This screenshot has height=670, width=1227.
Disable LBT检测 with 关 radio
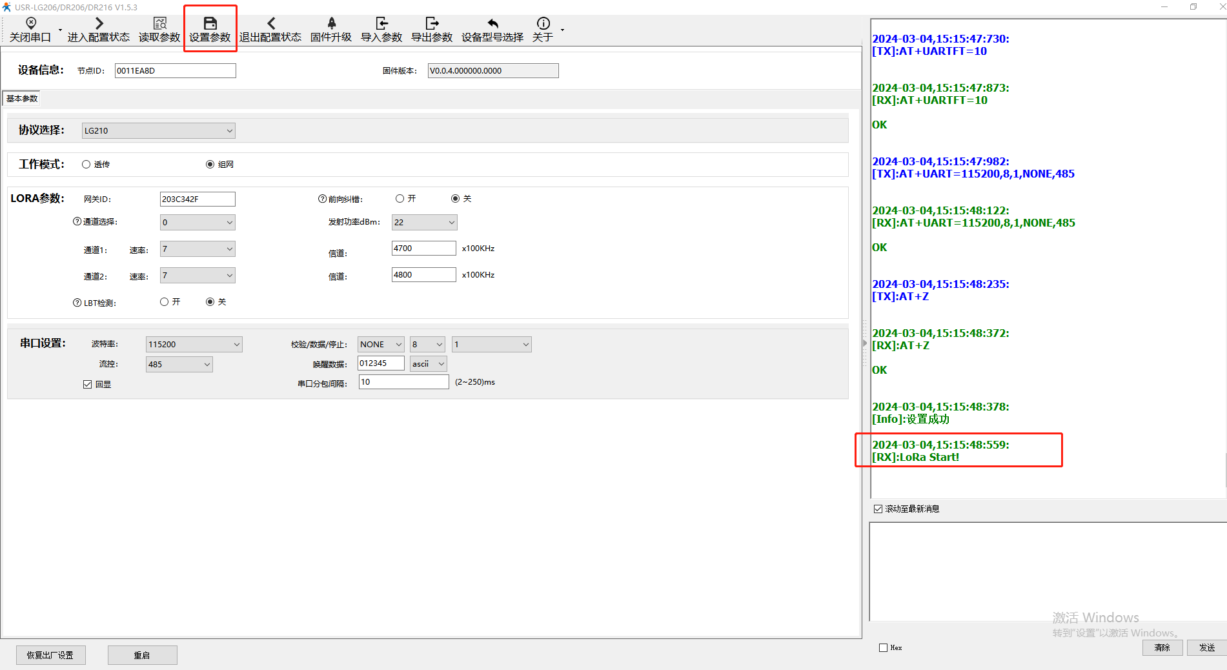pyautogui.click(x=210, y=302)
